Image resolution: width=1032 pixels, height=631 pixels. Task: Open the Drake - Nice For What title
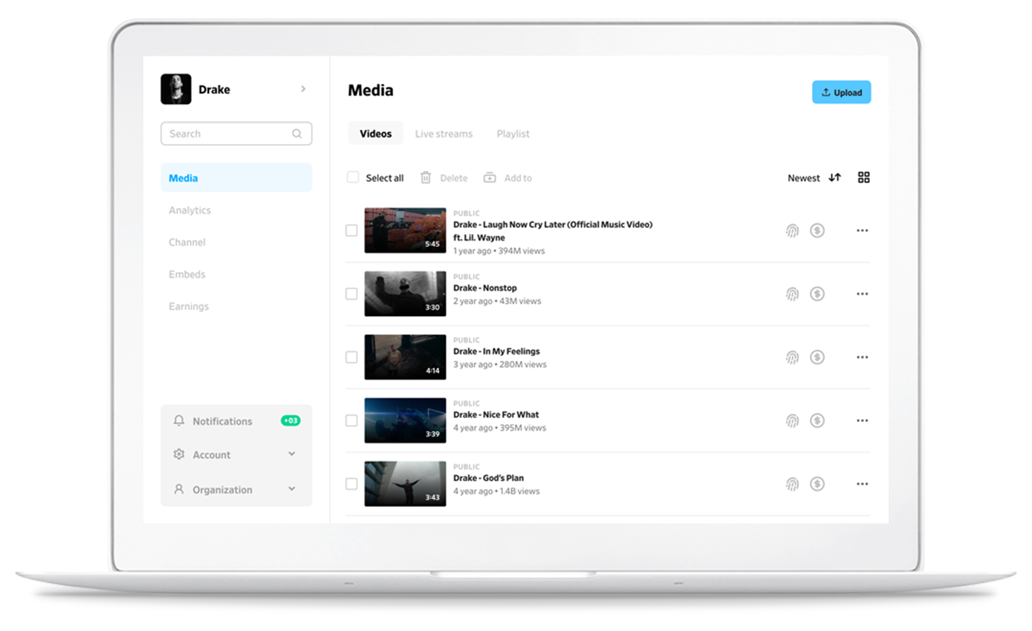click(496, 414)
